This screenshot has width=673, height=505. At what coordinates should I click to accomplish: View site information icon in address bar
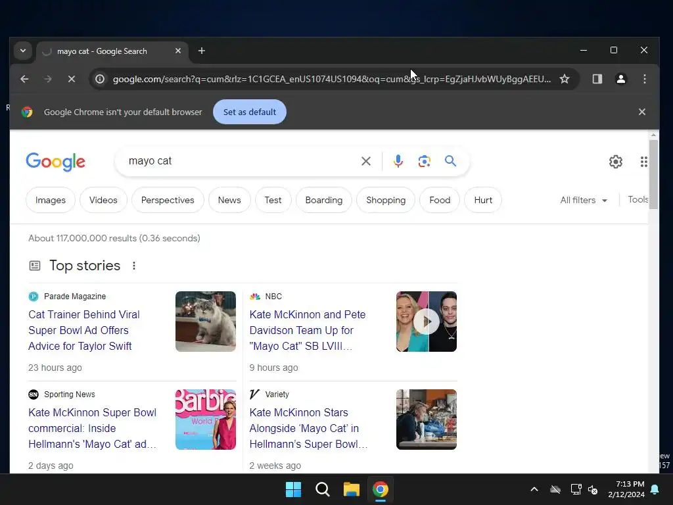coord(100,79)
